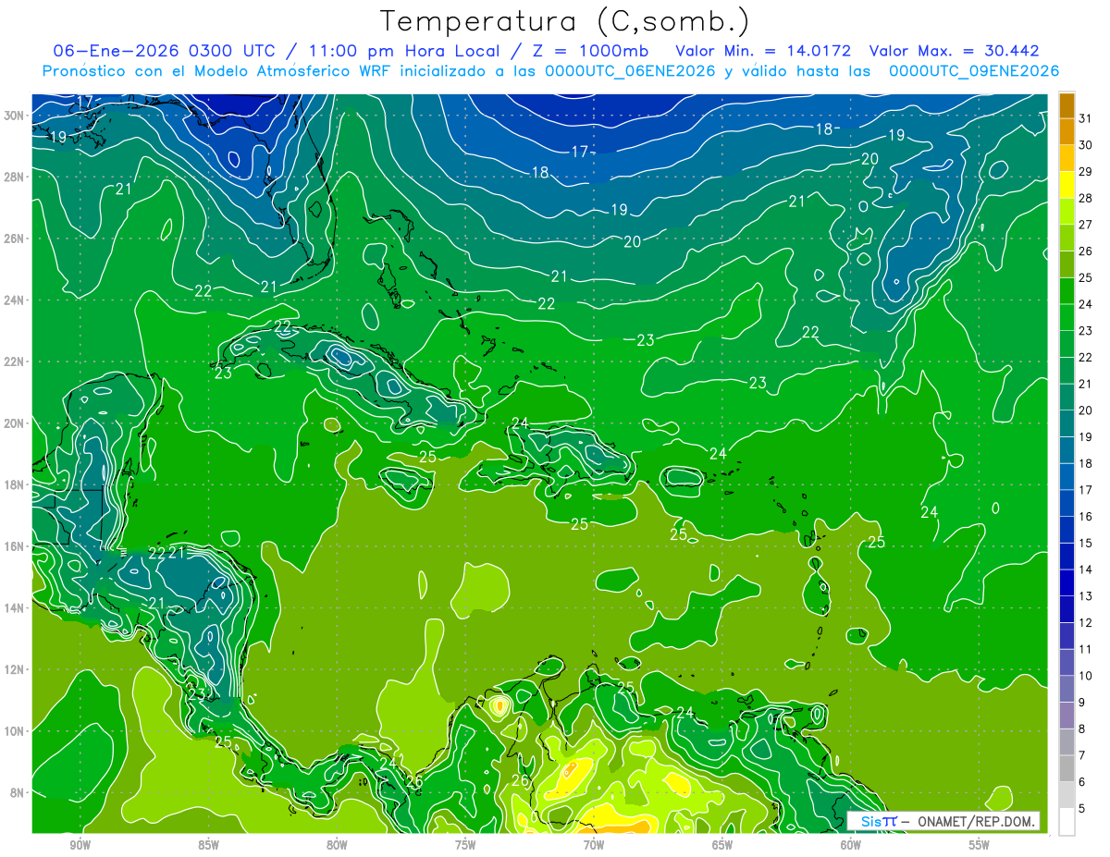1110x857 pixels.
Task: Click the '12N' latitude axis label
Action: pyautogui.click(x=15, y=669)
